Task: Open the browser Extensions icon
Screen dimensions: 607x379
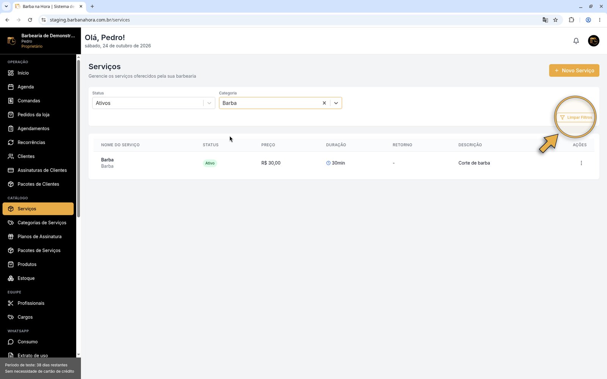Action: (x=571, y=20)
